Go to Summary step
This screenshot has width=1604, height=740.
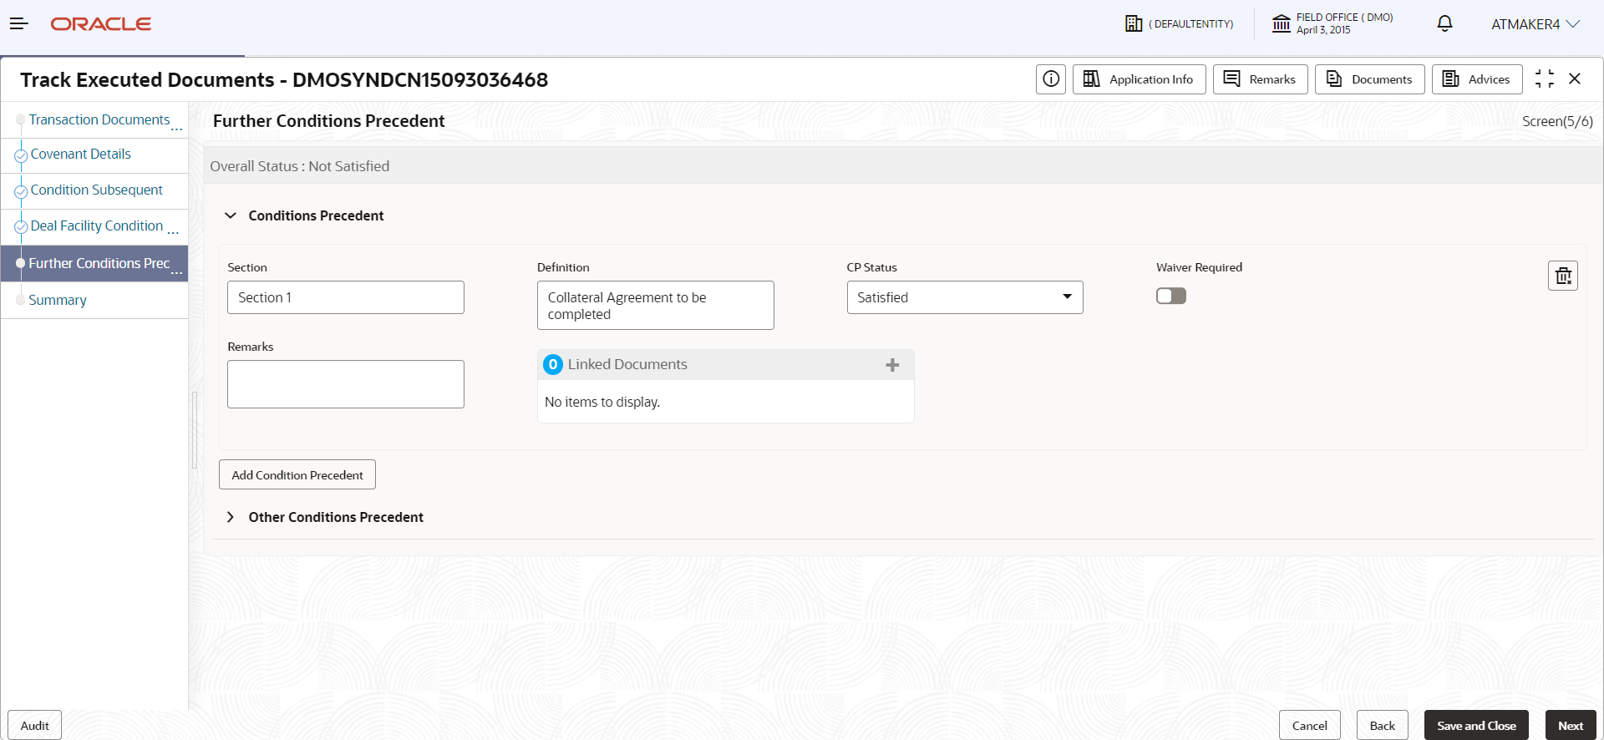tap(94, 300)
